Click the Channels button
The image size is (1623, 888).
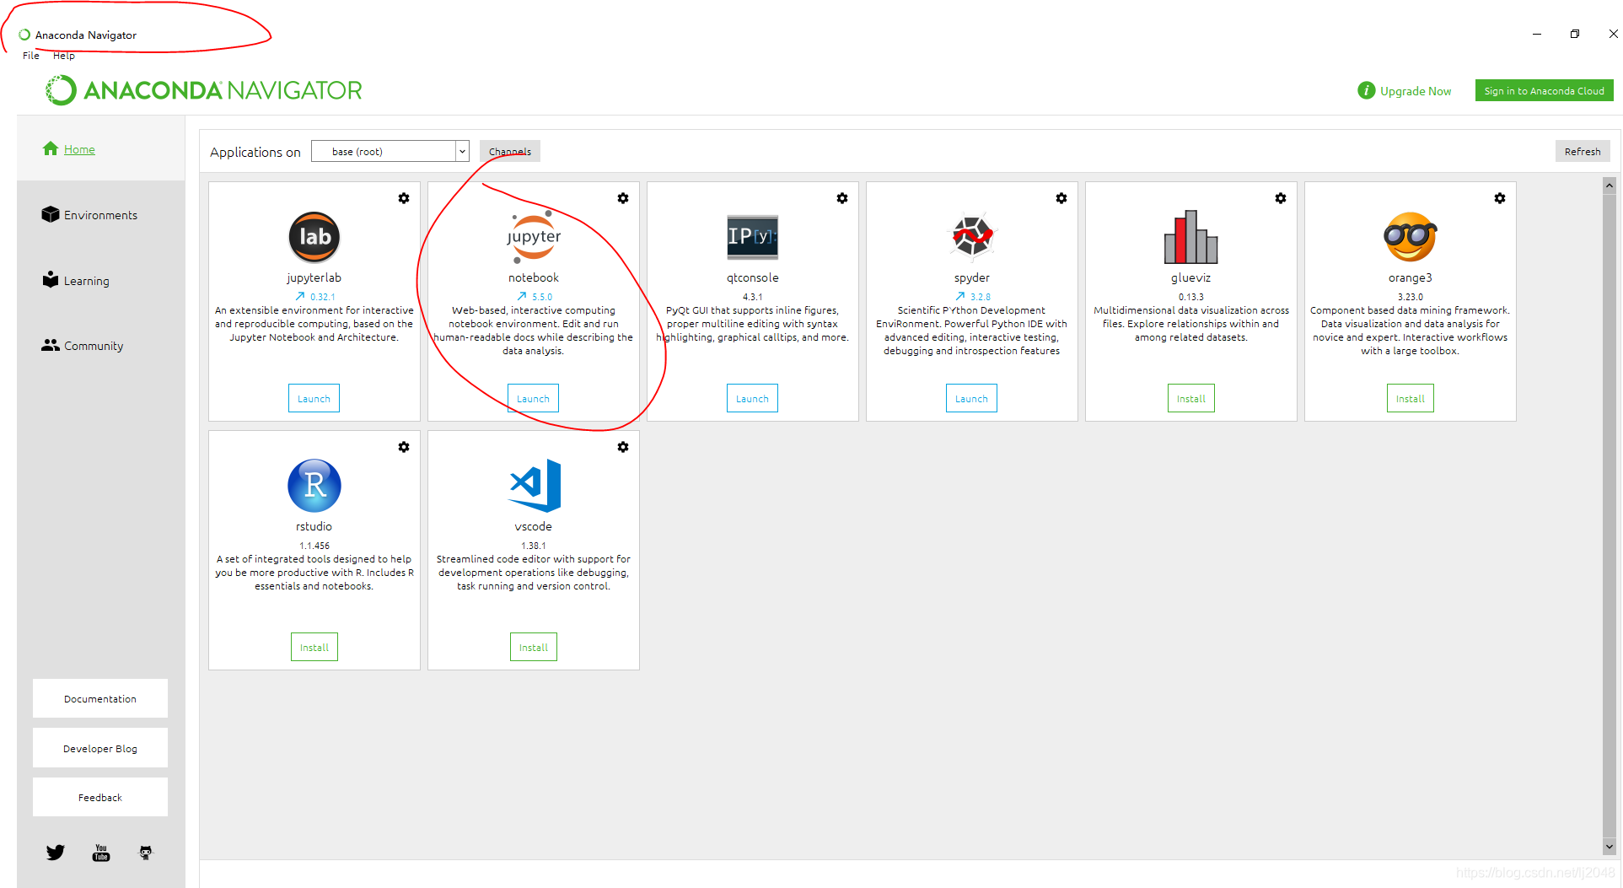[510, 152]
